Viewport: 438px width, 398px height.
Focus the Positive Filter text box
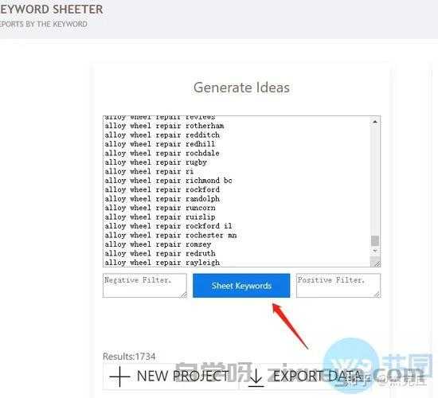click(338, 286)
